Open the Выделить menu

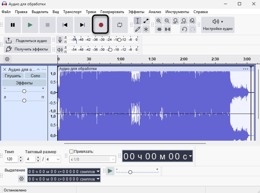pos(40,12)
